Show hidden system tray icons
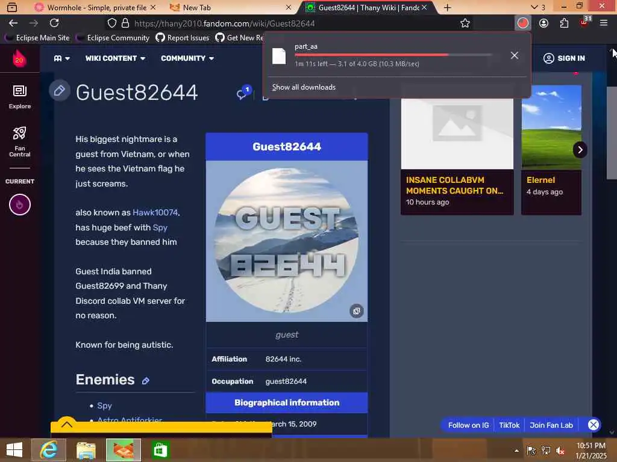The height and width of the screenshot is (462, 617). pyautogui.click(x=516, y=451)
